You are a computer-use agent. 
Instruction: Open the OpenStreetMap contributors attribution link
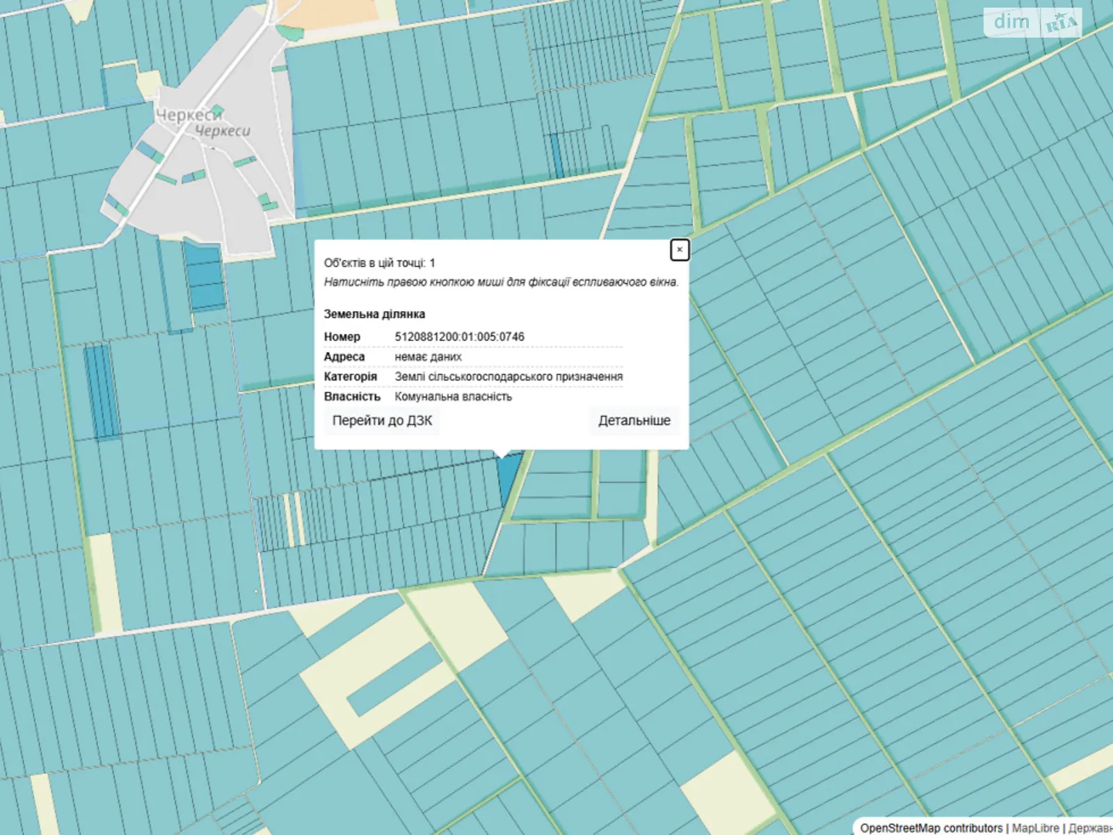pyautogui.click(x=931, y=827)
